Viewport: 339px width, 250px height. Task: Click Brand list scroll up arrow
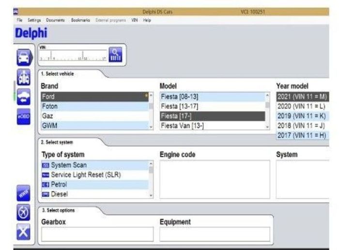(151, 95)
